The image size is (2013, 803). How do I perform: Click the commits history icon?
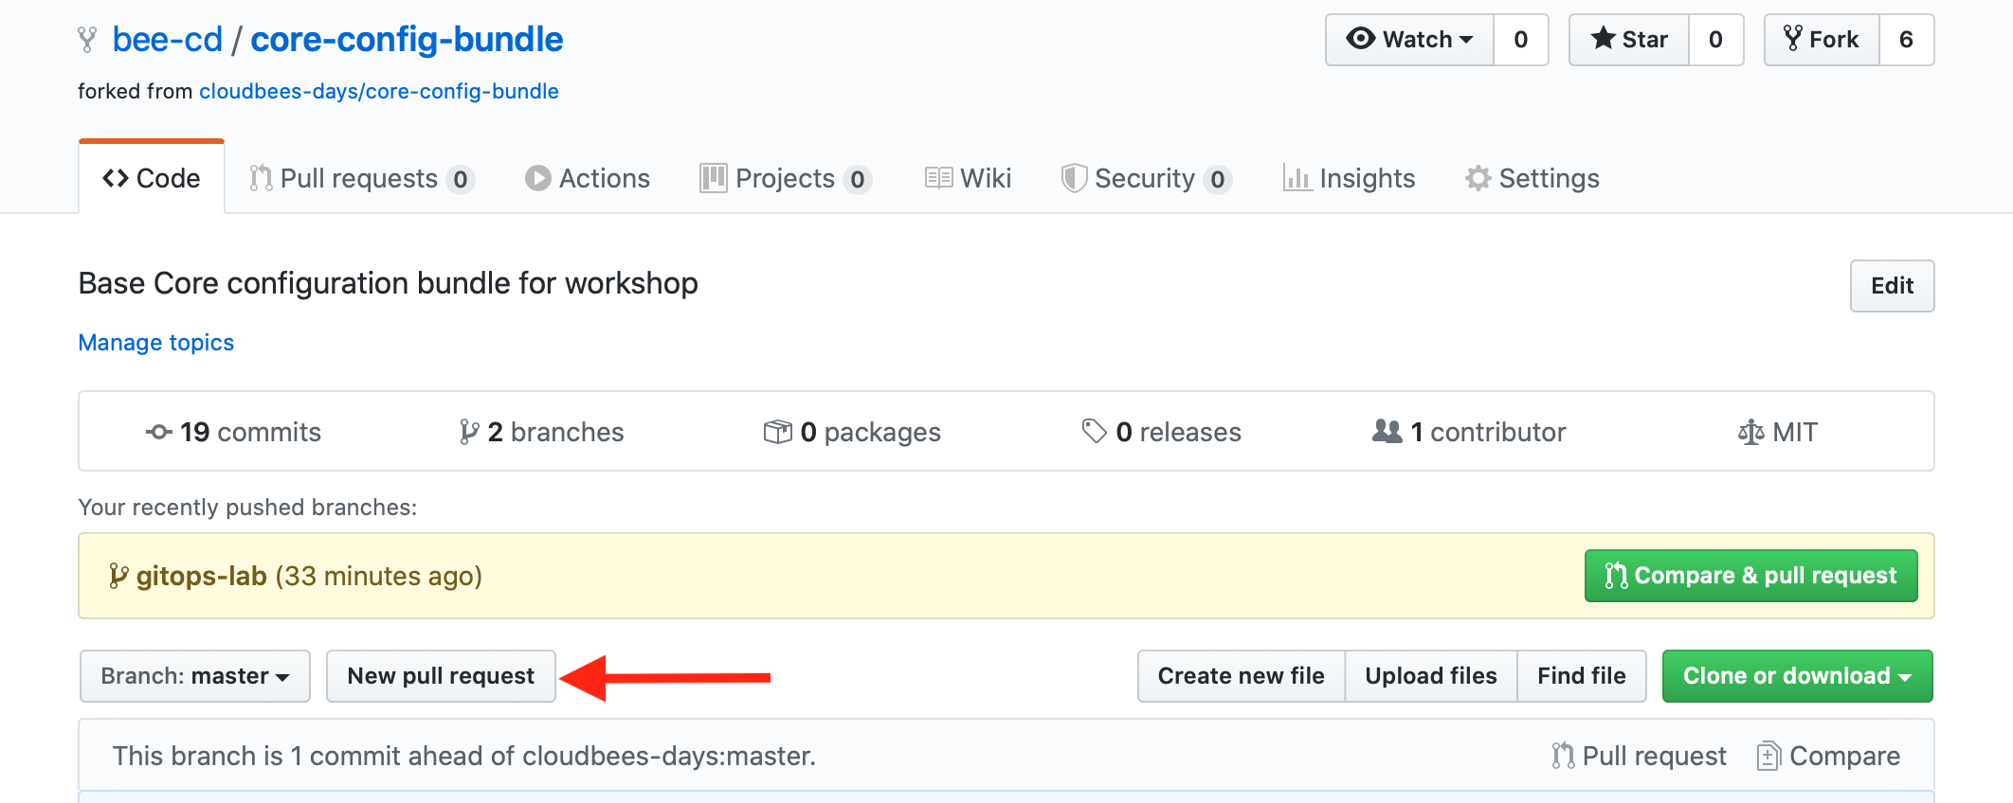(x=158, y=432)
